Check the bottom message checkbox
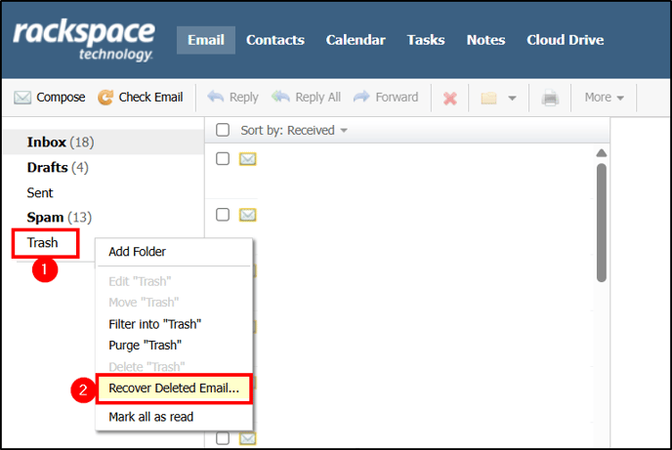 tap(223, 438)
